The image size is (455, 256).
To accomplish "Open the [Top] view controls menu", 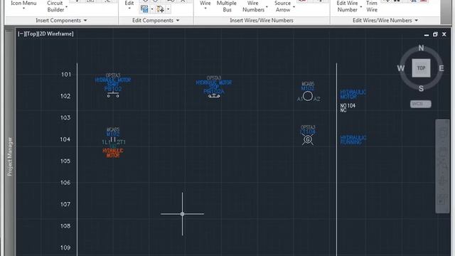I will point(31,33).
